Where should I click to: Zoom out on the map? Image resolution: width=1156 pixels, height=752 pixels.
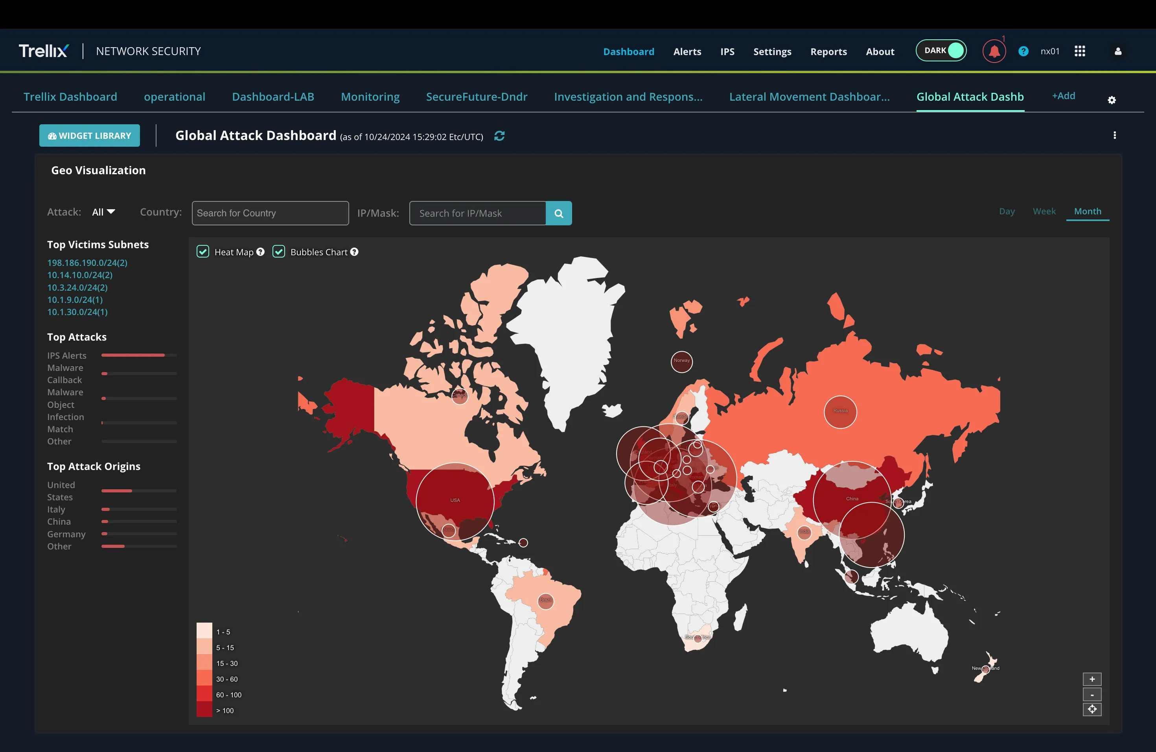coord(1092,694)
